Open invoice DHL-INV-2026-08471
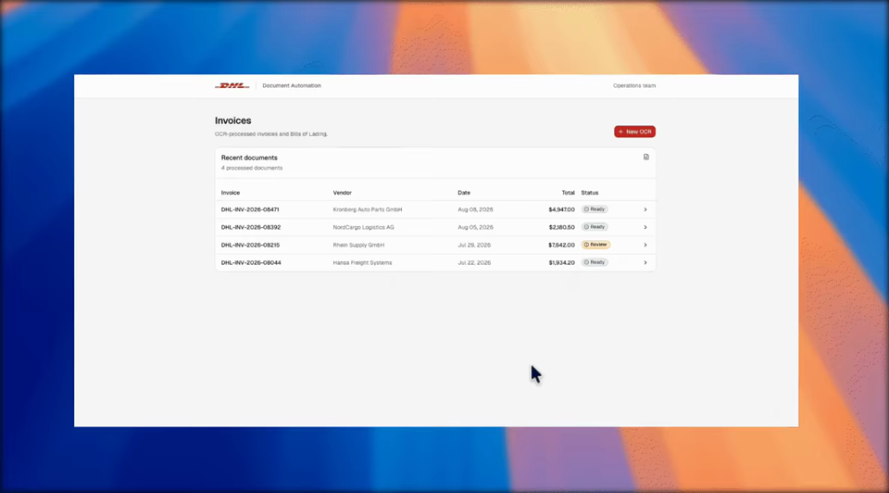889x493 pixels. [250, 209]
